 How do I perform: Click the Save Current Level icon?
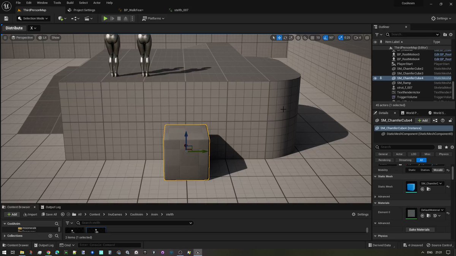click(x=6, y=18)
